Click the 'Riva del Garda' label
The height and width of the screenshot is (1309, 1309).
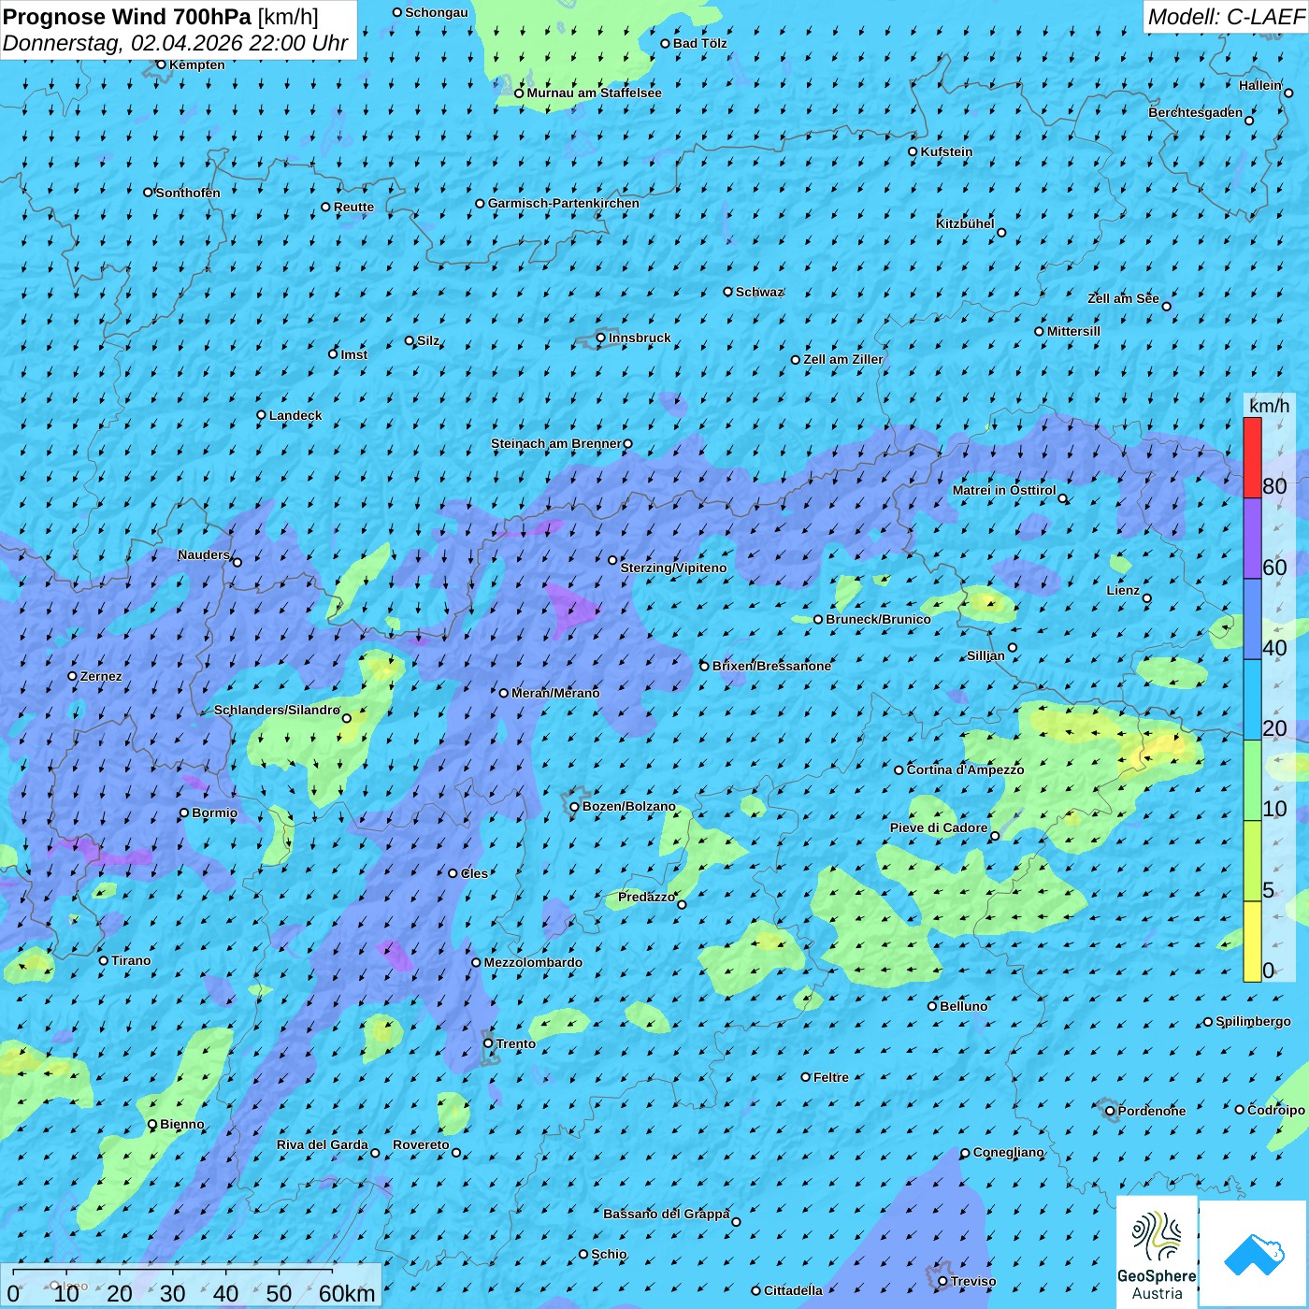click(323, 1144)
